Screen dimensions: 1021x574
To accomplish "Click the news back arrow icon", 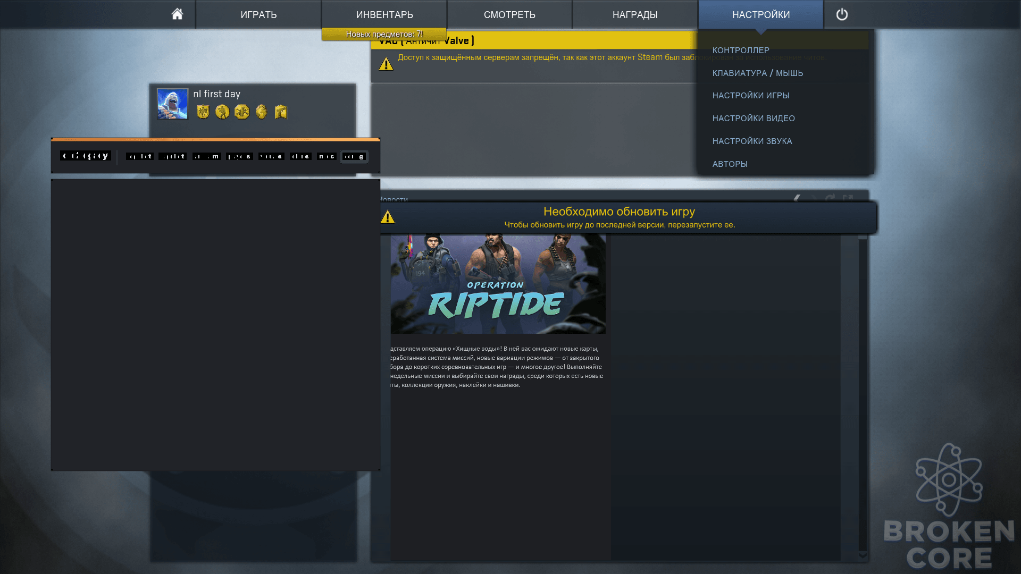I will (x=797, y=198).
